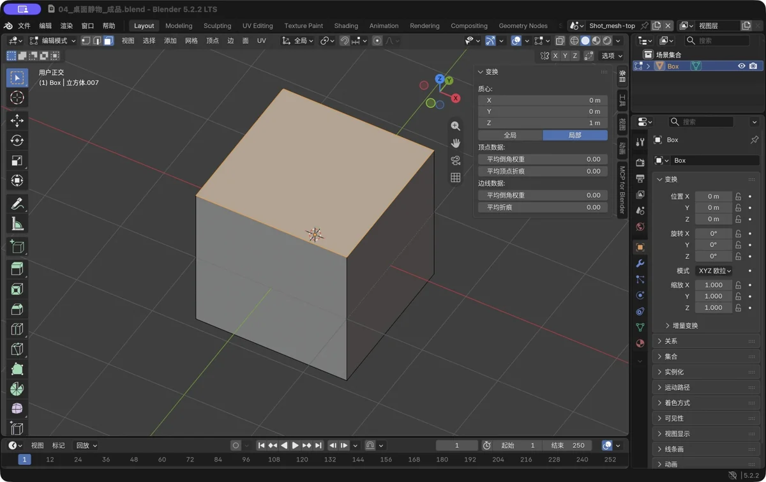Image resolution: width=766 pixels, height=482 pixels.
Task: Pick the Scale tool in left toolbar
Action: [17, 161]
